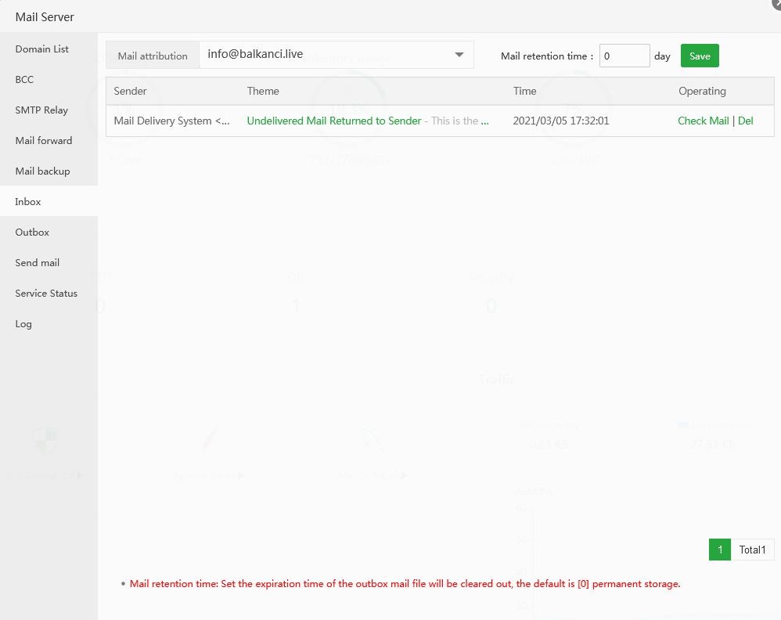Viewport: 781px width, 620px height.
Task: Click the Mail Server window title
Action: [45, 17]
